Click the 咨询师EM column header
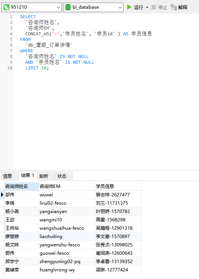 (x=67, y=186)
